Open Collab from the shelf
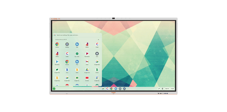Screen dimensions: 227x112 107,89
